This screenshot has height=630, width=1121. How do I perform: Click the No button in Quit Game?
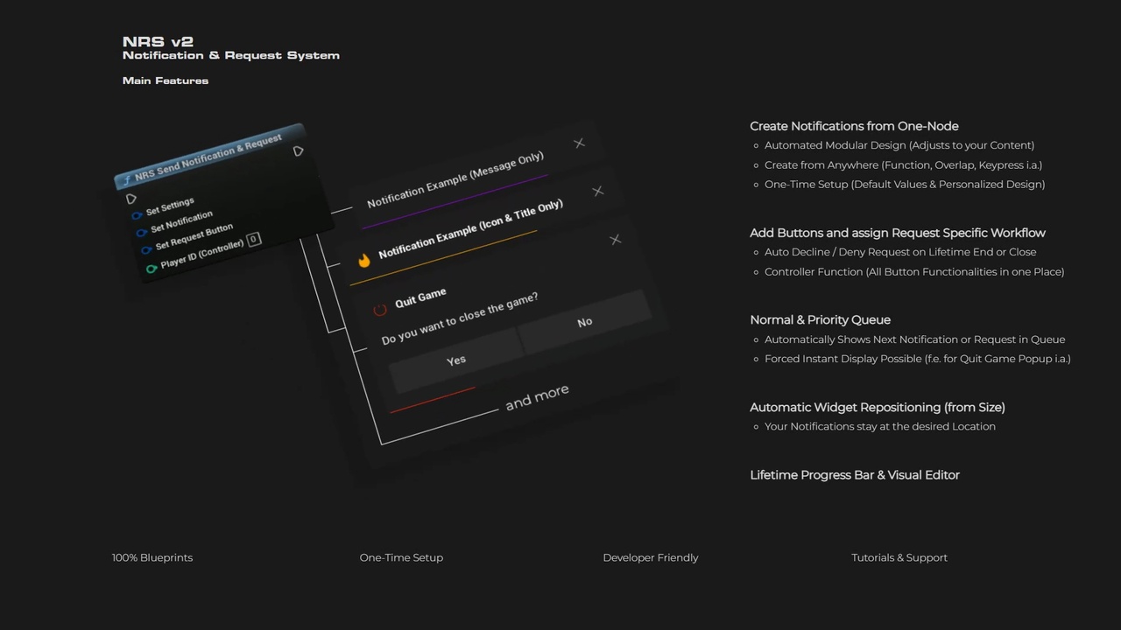click(x=584, y=322)
